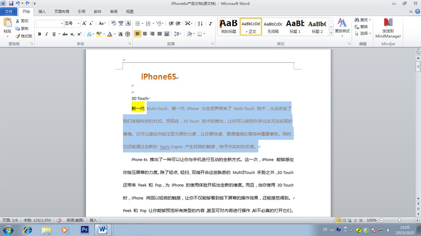Apply subscript X₂ formatting
This screenshot has height=236, width=421.
pyautogui.click(x=72, y=34)
